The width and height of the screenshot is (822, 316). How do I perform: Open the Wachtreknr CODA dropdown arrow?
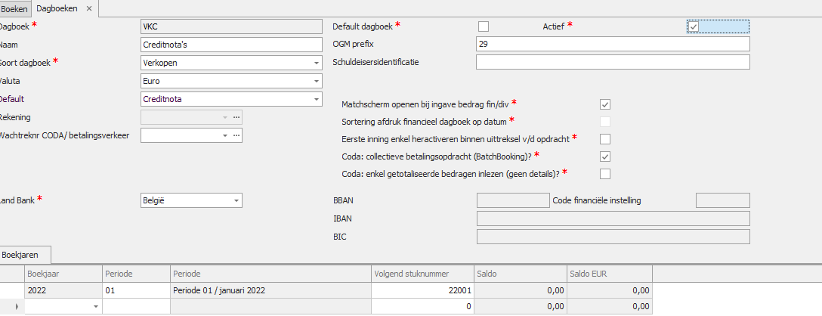click(x=225, y=135)
